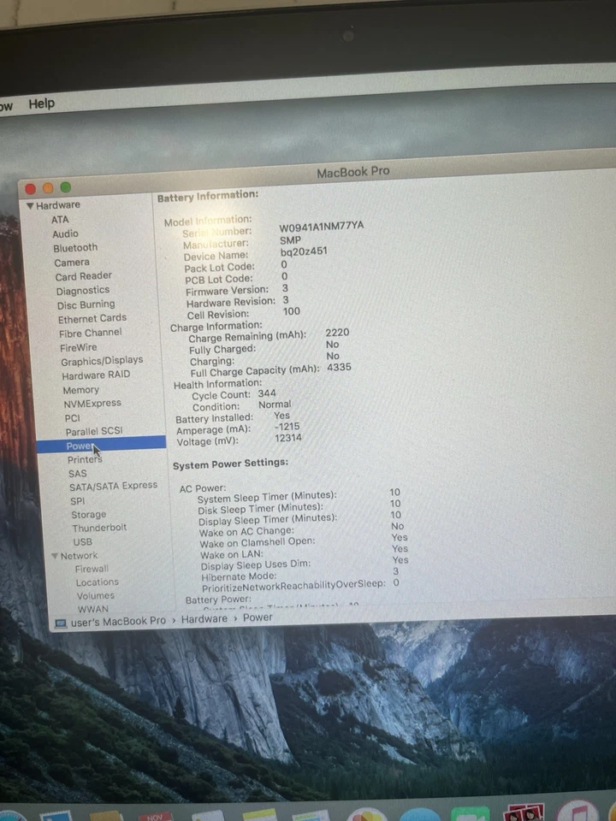Image resolution: width=616 pixels, height=821 pixels.
Task: Click the serial number W0941A1NM77YA
Action: click(321, 227)
